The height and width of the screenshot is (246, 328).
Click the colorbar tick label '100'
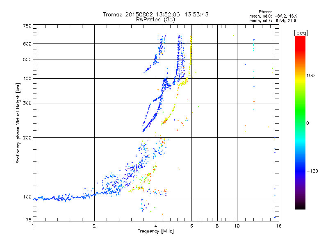pos(310,75)
